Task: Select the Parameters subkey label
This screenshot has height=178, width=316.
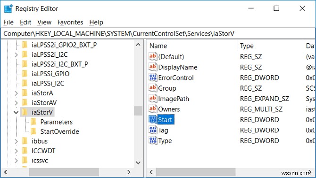Action: pos(57,122)
